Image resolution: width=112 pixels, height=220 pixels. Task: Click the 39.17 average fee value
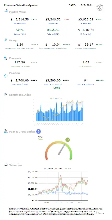[x=89, y=45]
